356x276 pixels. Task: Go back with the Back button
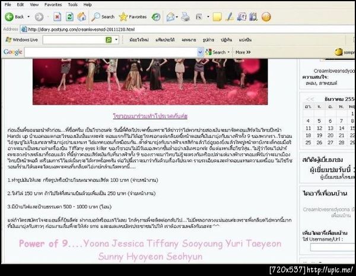click(x=14, y=17)
